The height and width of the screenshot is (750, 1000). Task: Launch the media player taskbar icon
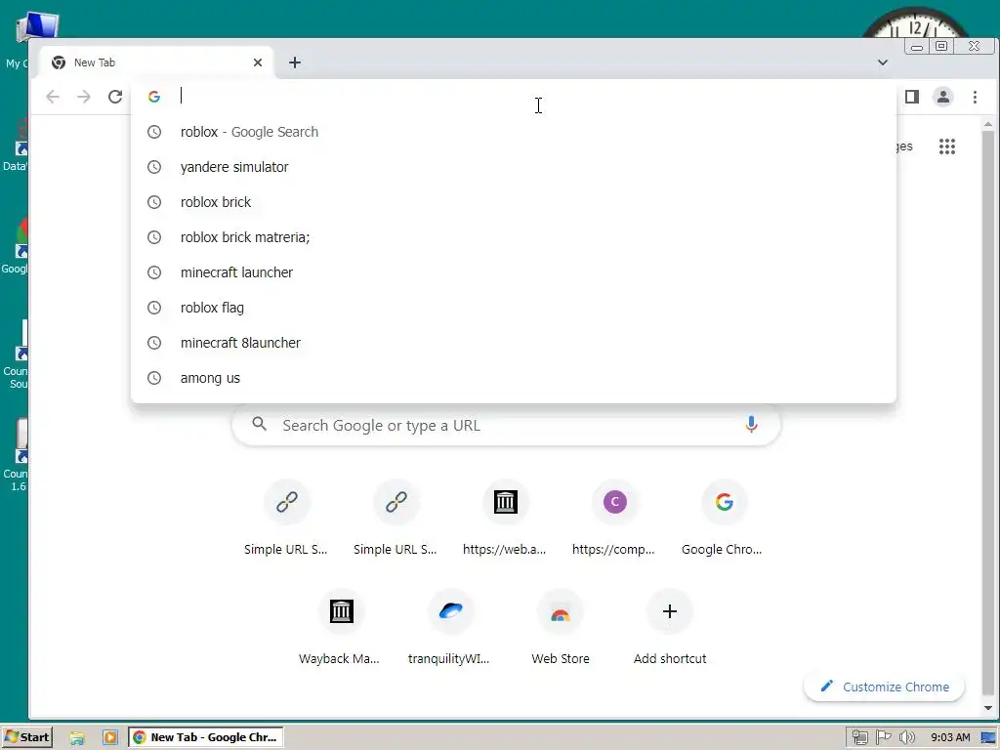[x=109, y=738]
